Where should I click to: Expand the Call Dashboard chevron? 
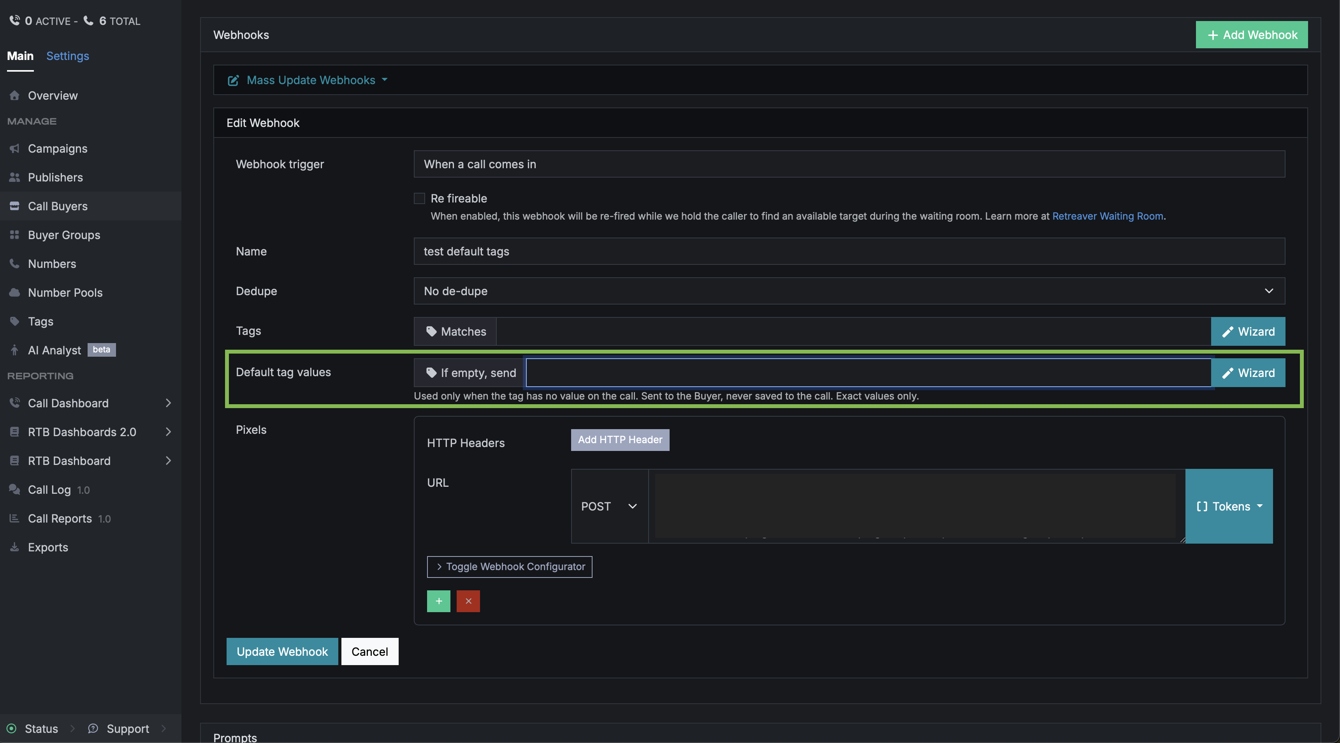coord(168,403)
